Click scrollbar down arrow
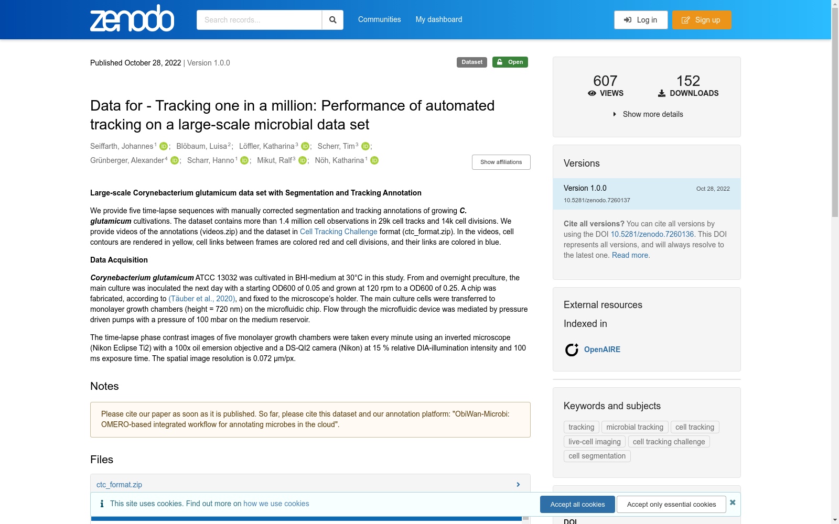This screenshot has height=524, width=839. tap(835, 520)
